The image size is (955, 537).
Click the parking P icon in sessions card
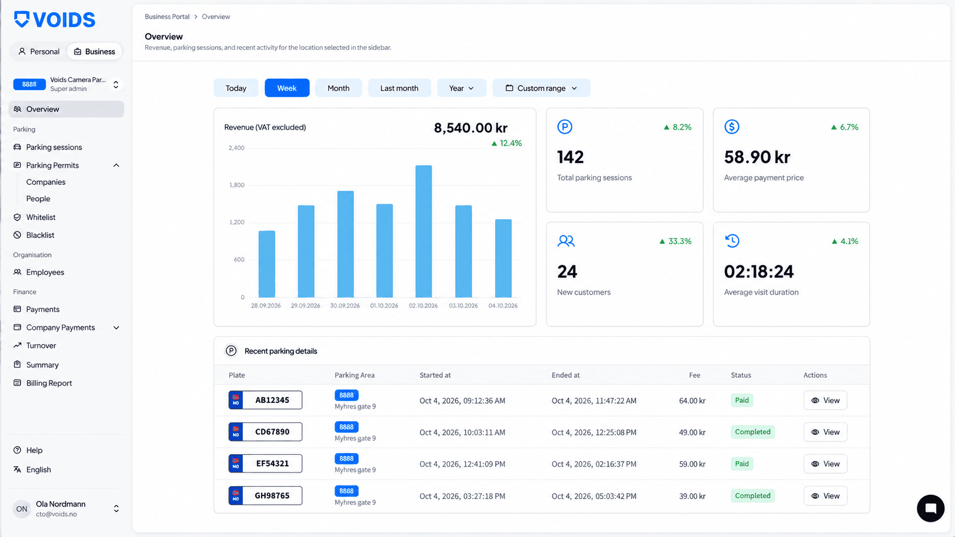tap(564, 127)
